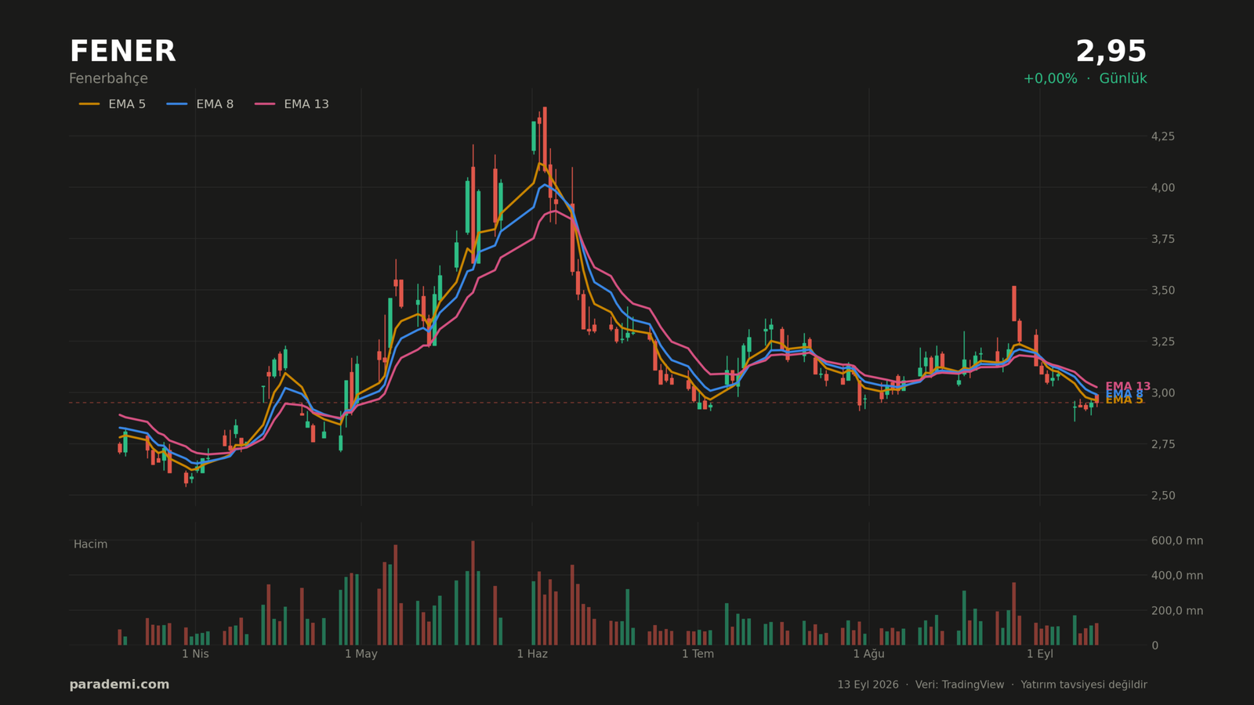1254x705 pixels.
Task: Click the Hacim volume panel label
Action: coord(90,544)
